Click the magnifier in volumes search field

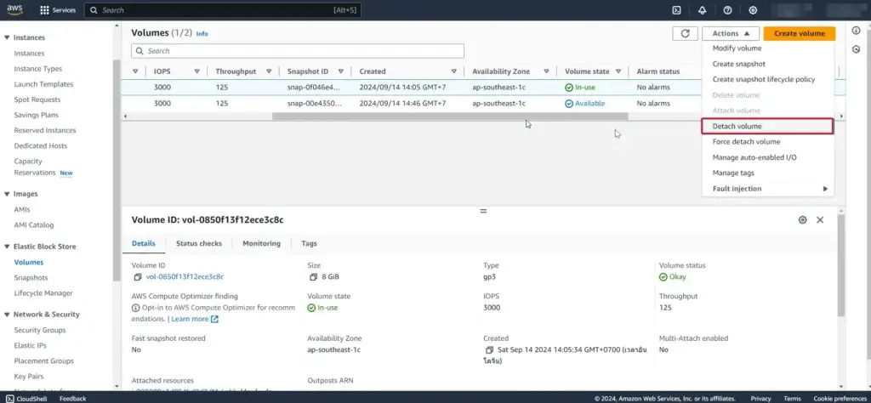click(x=139, y=51)
